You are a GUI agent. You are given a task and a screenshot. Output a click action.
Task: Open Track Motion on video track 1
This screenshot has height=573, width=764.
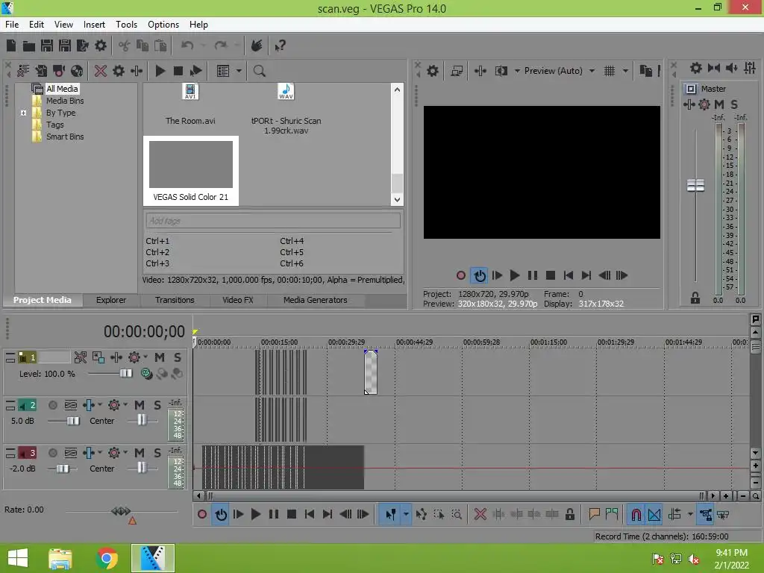tap(98, 357)
